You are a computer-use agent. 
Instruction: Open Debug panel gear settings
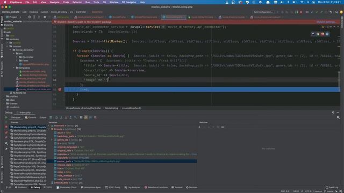[x=333, y=113]
